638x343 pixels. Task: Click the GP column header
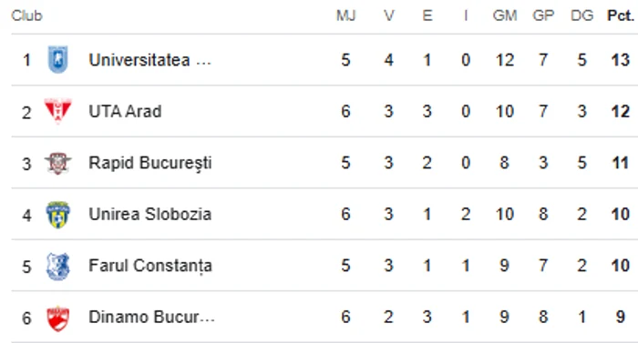coord(543,15)
